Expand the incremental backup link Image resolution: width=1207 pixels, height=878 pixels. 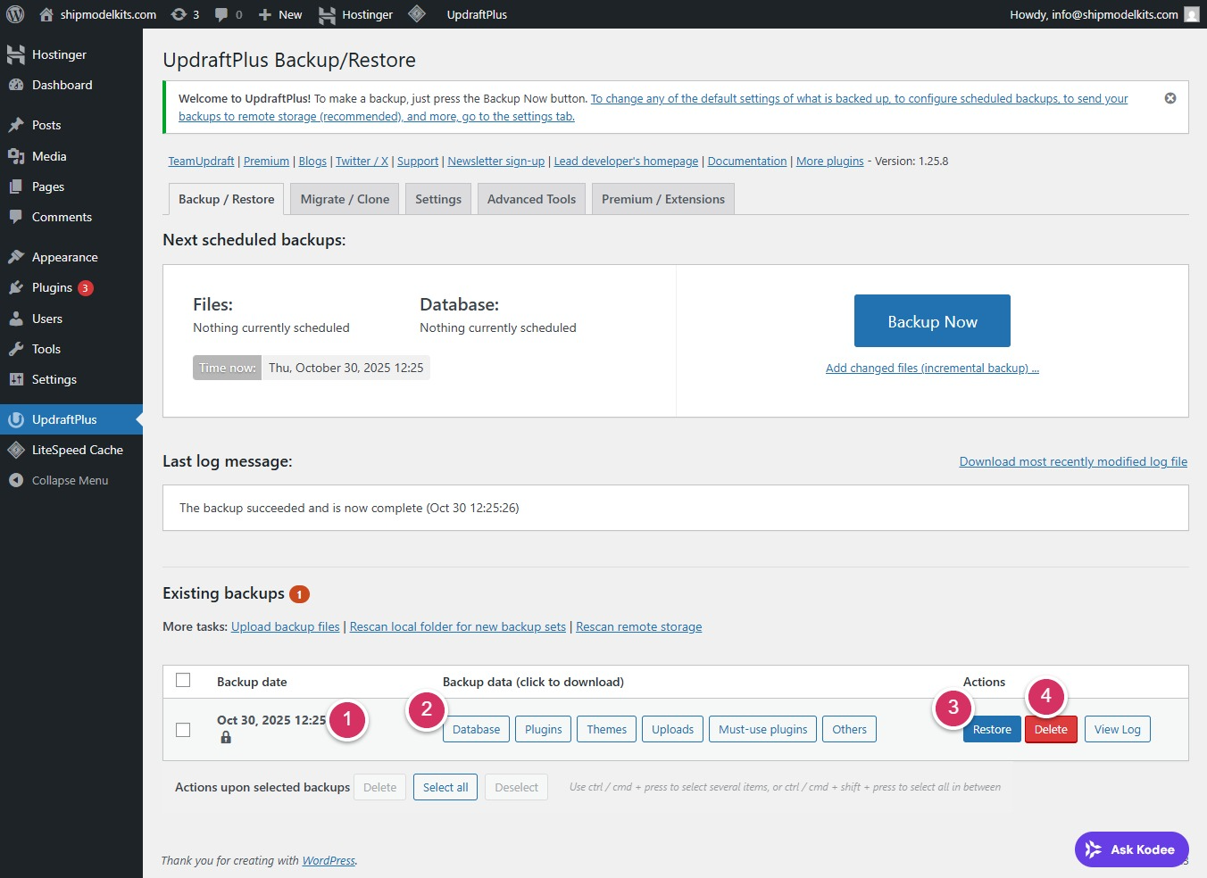coord(931,368)
